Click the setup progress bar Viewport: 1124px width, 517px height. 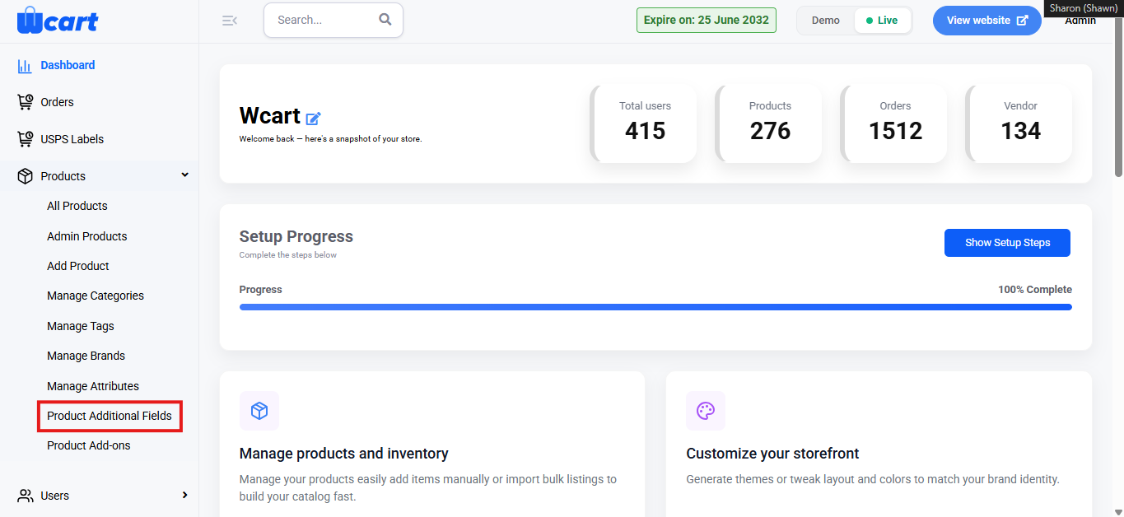coord(655,307)
